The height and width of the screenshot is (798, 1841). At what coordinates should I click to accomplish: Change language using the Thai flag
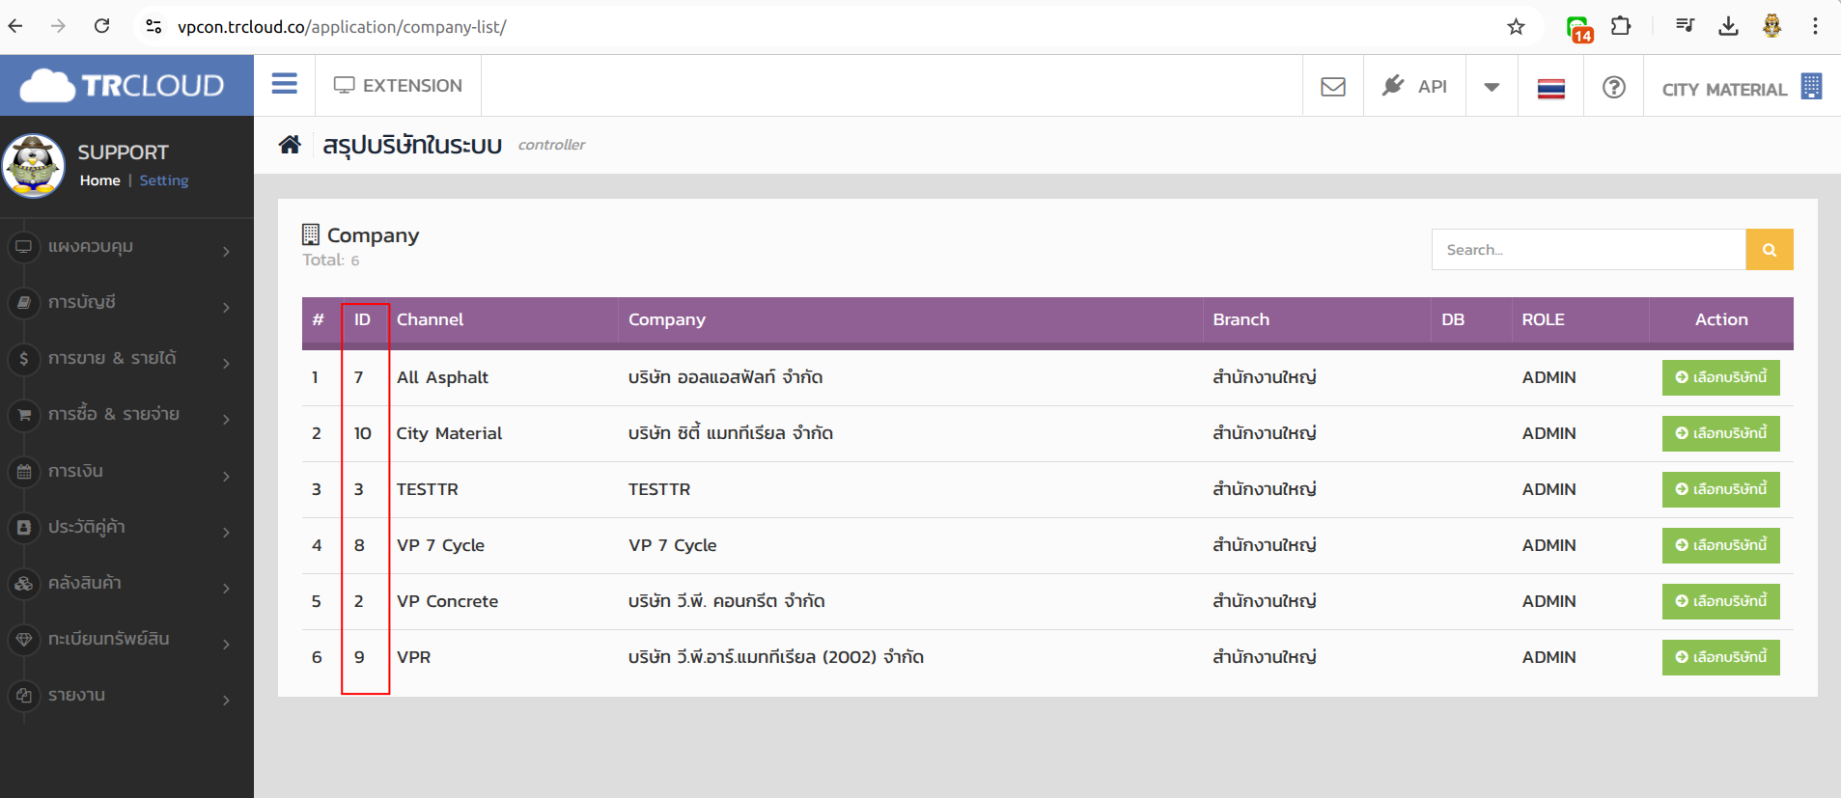point(1550,89)
